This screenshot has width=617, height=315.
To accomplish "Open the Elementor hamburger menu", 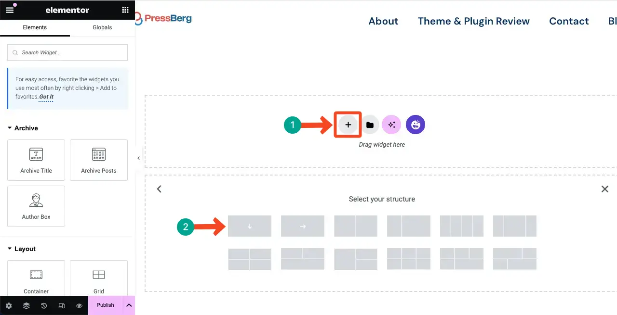I will [10, 10].
